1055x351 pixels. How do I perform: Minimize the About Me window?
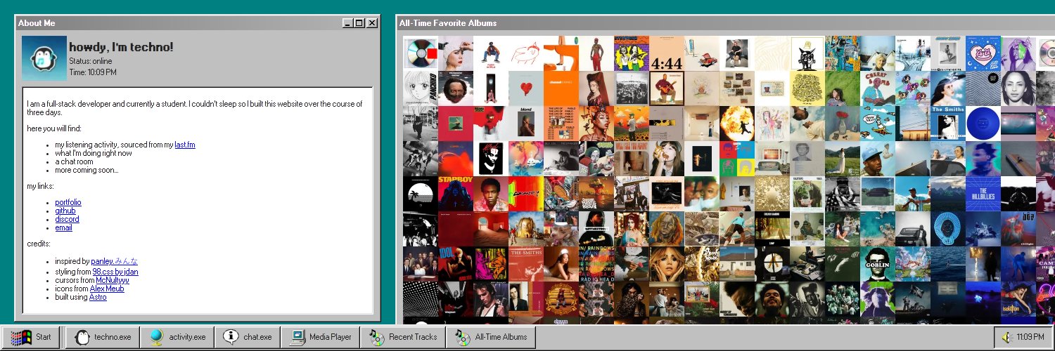(347, 23)
